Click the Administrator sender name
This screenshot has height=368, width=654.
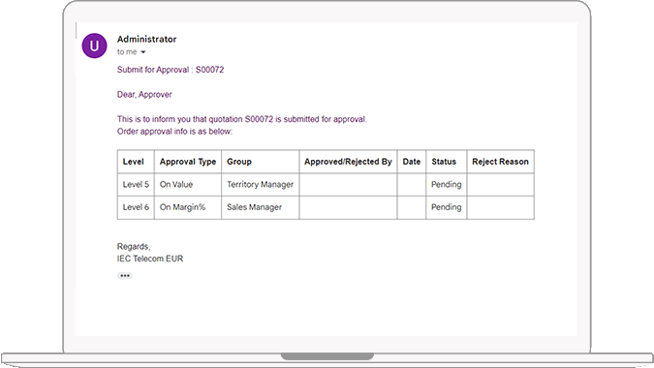coord(147,39)
